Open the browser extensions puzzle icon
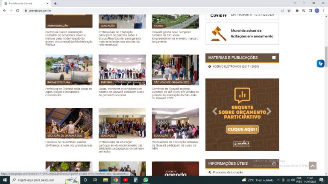This screenshot has width=328, height=184. click(297, 11)
